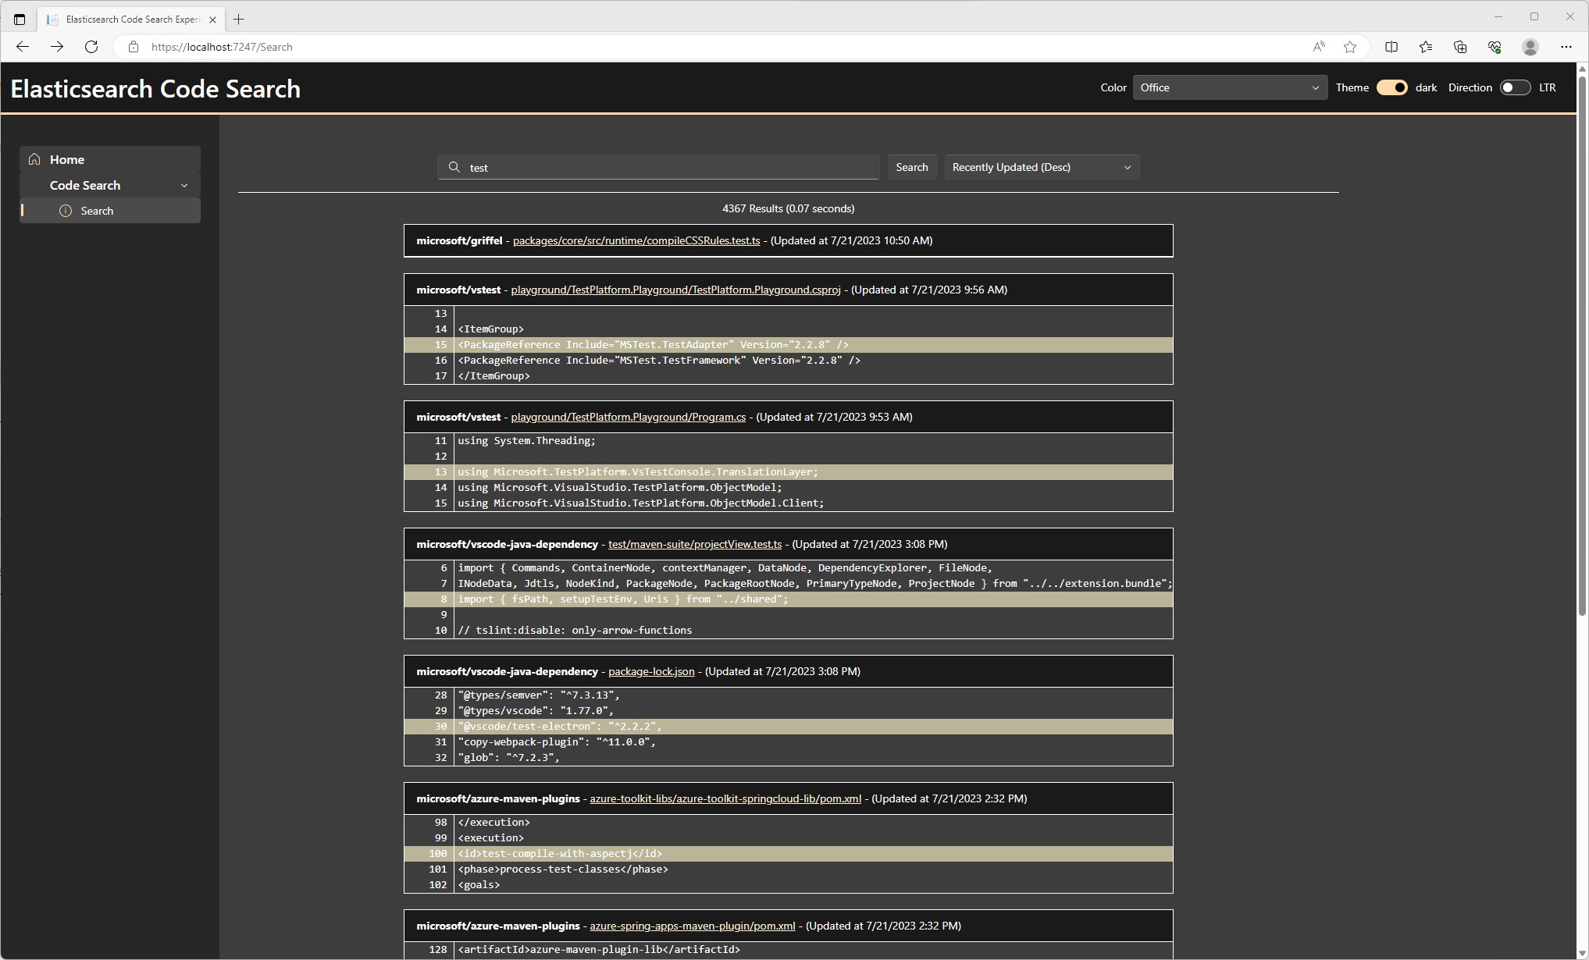Open azure-spring-apps-maven-plugin/pom.xml link
The height and width of the screenshot is (960, 1589).
[692, 926]
